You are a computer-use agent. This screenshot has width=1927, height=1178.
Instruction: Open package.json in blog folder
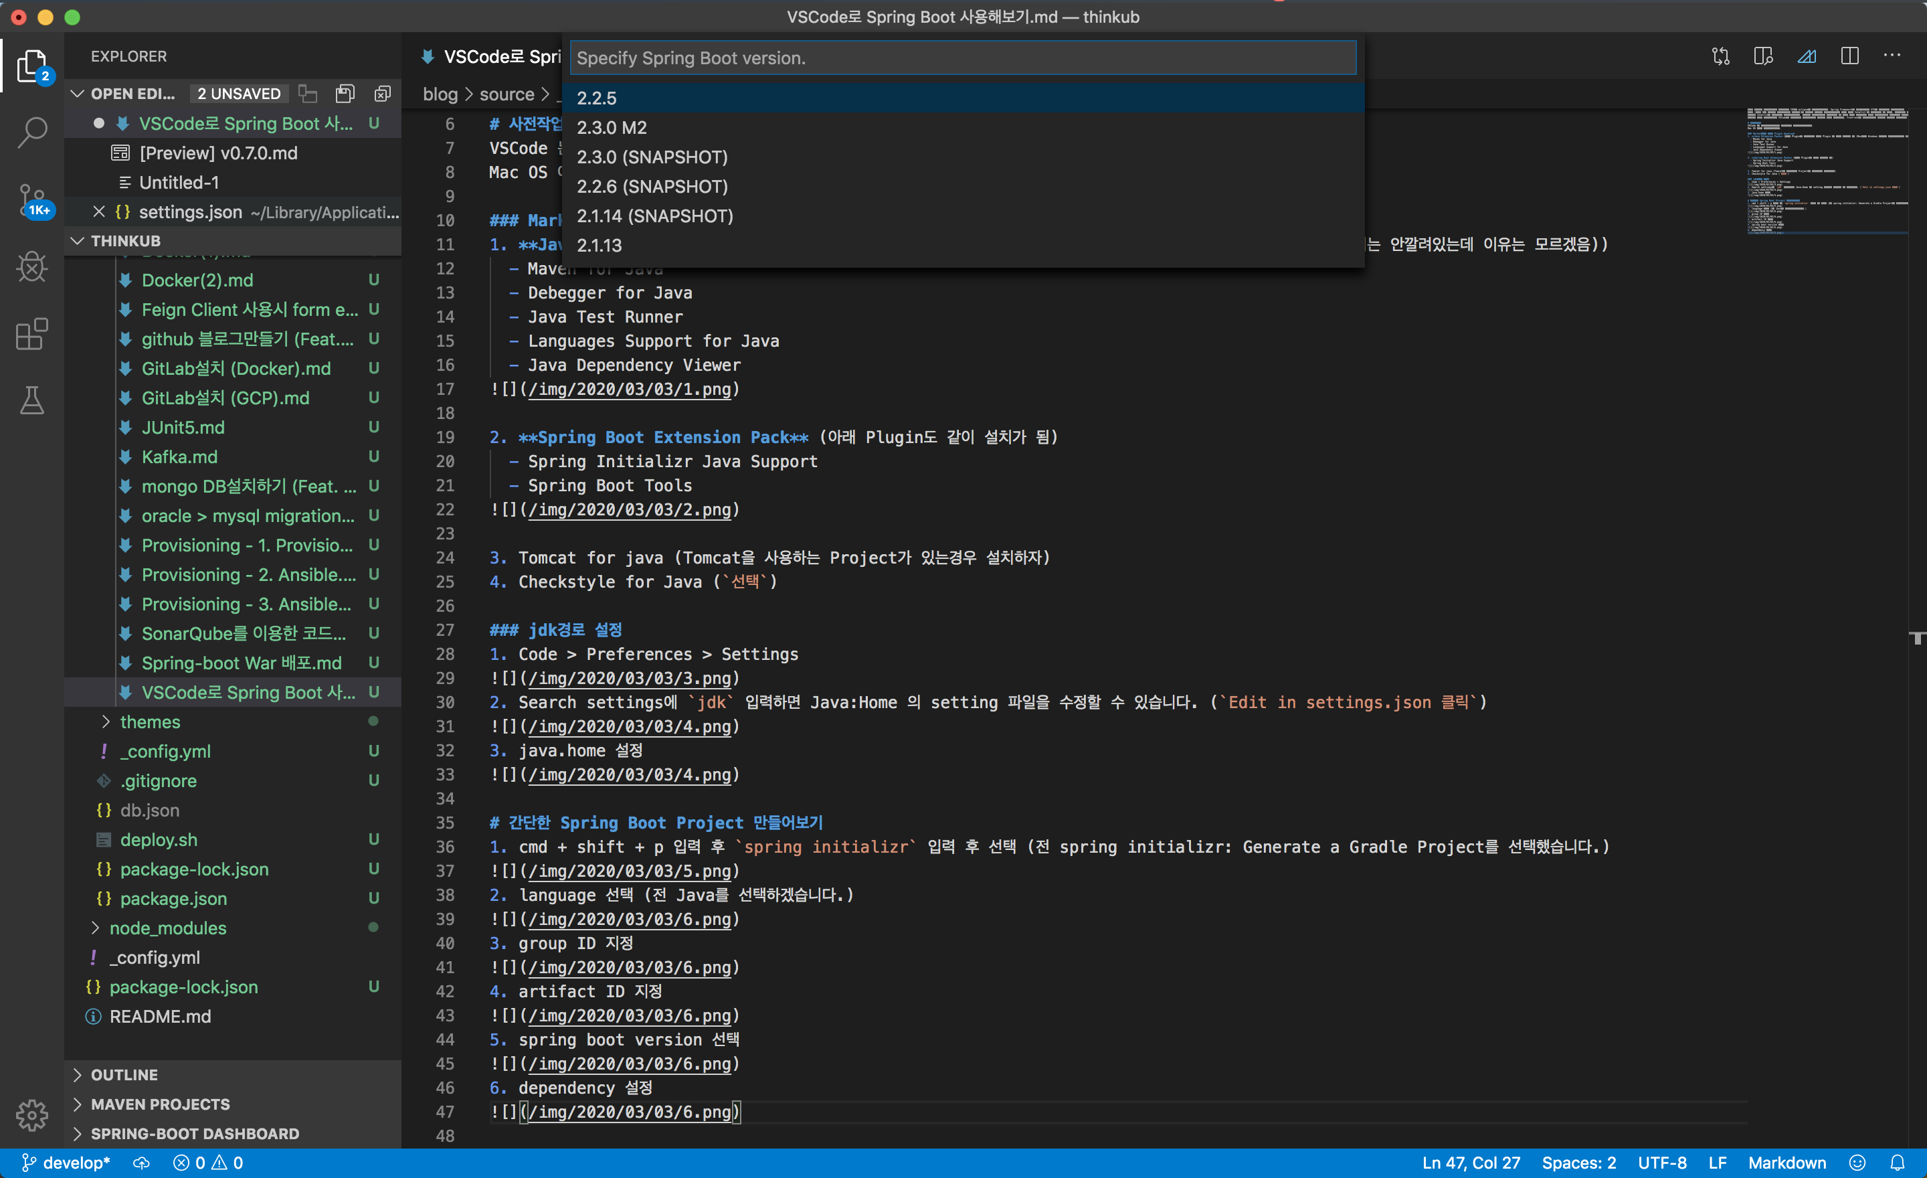tap(233, 899)
